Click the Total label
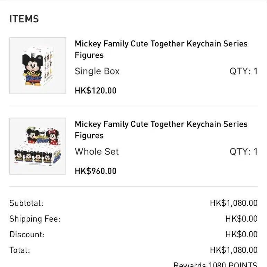Viewport: 267px width, 267px height. coord(20,250)
